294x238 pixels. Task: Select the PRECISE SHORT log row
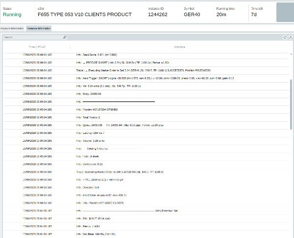point(147,63)
